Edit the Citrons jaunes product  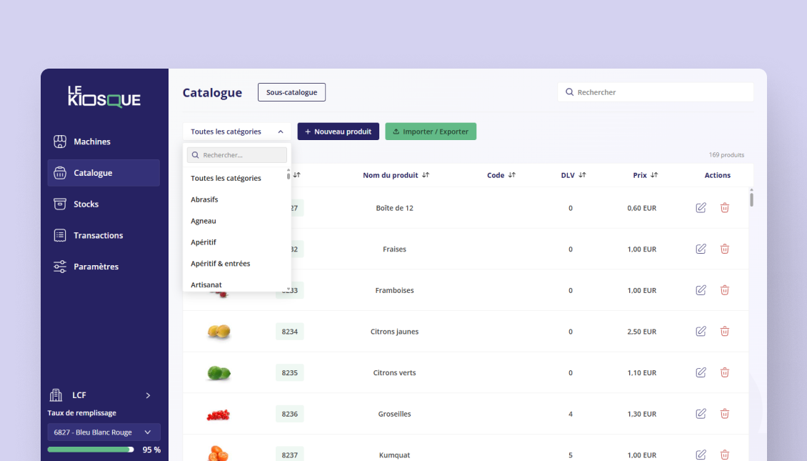(x=701, y=331)
